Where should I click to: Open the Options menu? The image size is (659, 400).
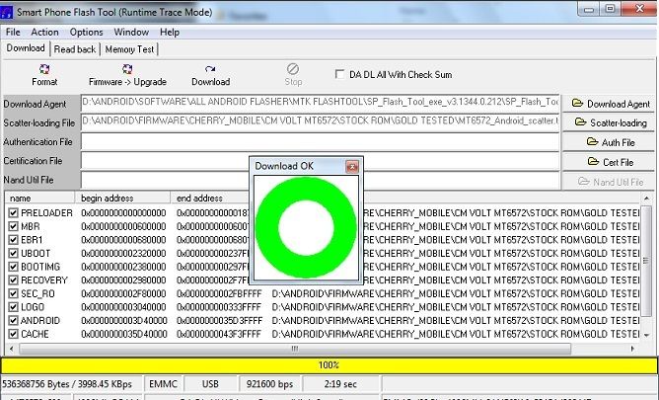pos(86,32)
